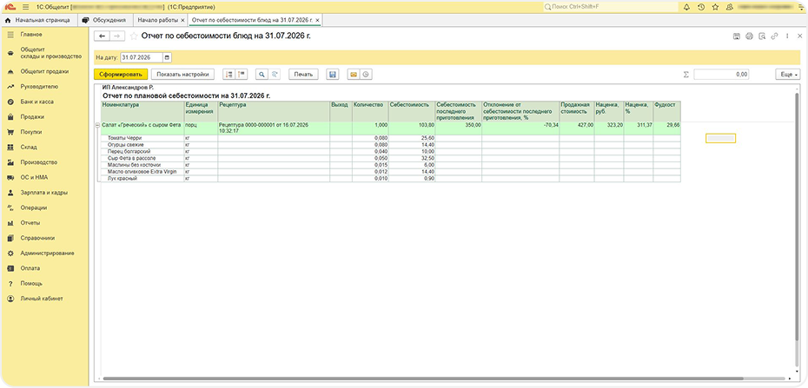
Task: Click the global search field
Action: coord(611,7)
